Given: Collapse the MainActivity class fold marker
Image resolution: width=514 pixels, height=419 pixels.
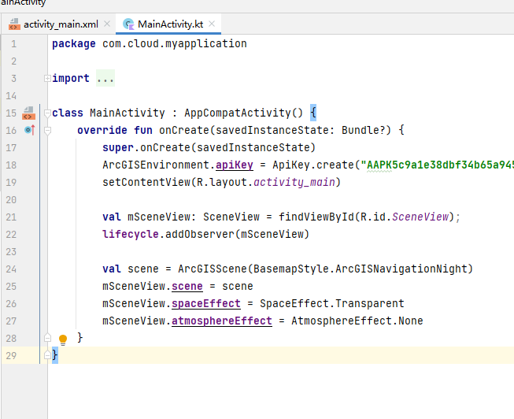Looking at the screenshot, I should pyautogui.click(x=47, y=113).
